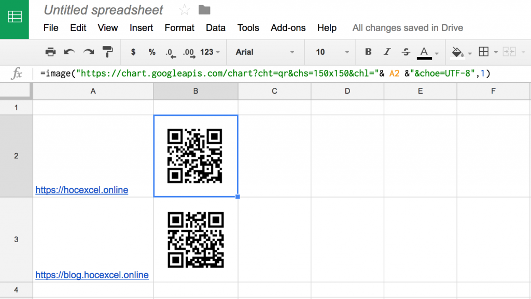Screen dimensions: 531x299
Task: Open the Insert menu
Action: point(141,28)
